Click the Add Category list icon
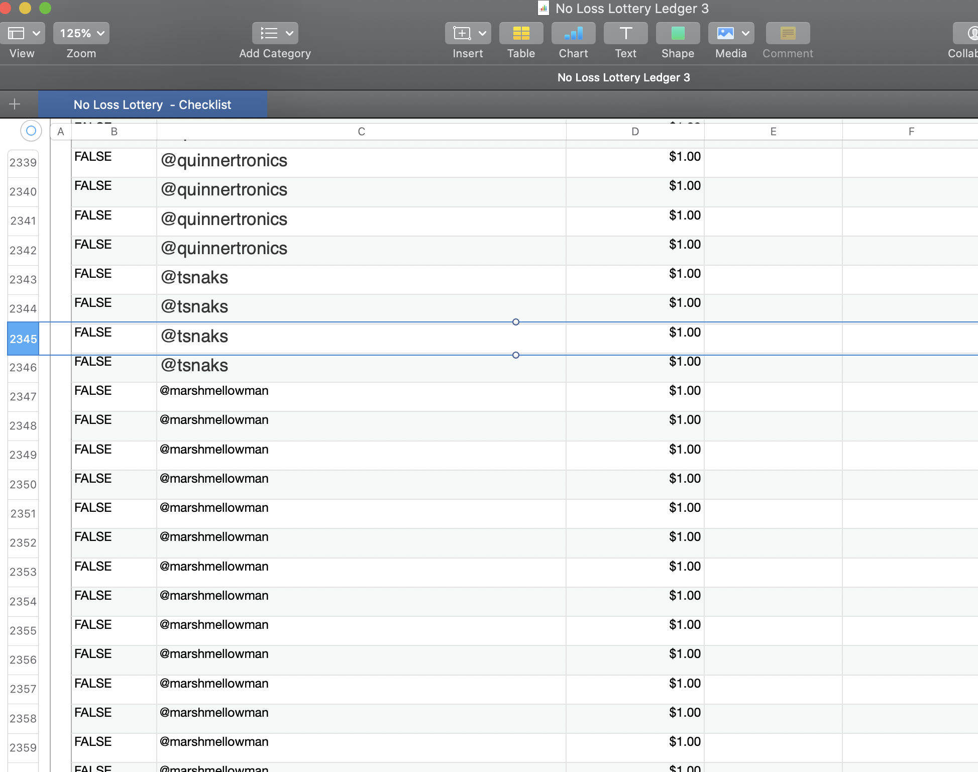 [269, 33]
